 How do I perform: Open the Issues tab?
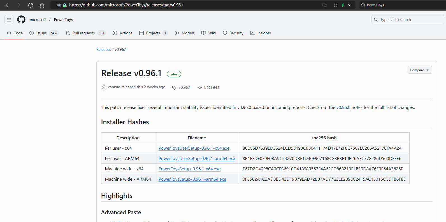click(x=44, y=33)
